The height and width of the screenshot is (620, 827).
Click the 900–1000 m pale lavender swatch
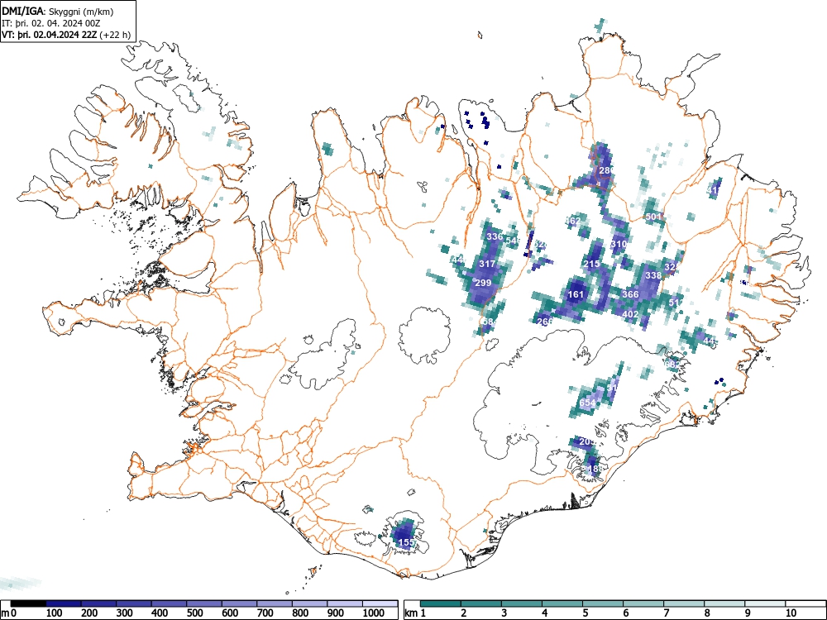[x=346, y=603]
